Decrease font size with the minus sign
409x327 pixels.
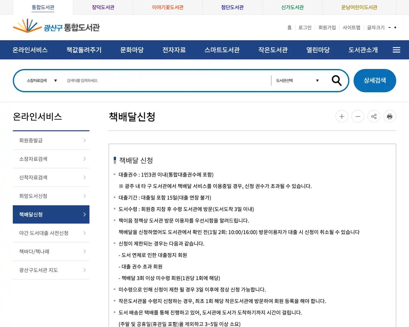[390, 27]
